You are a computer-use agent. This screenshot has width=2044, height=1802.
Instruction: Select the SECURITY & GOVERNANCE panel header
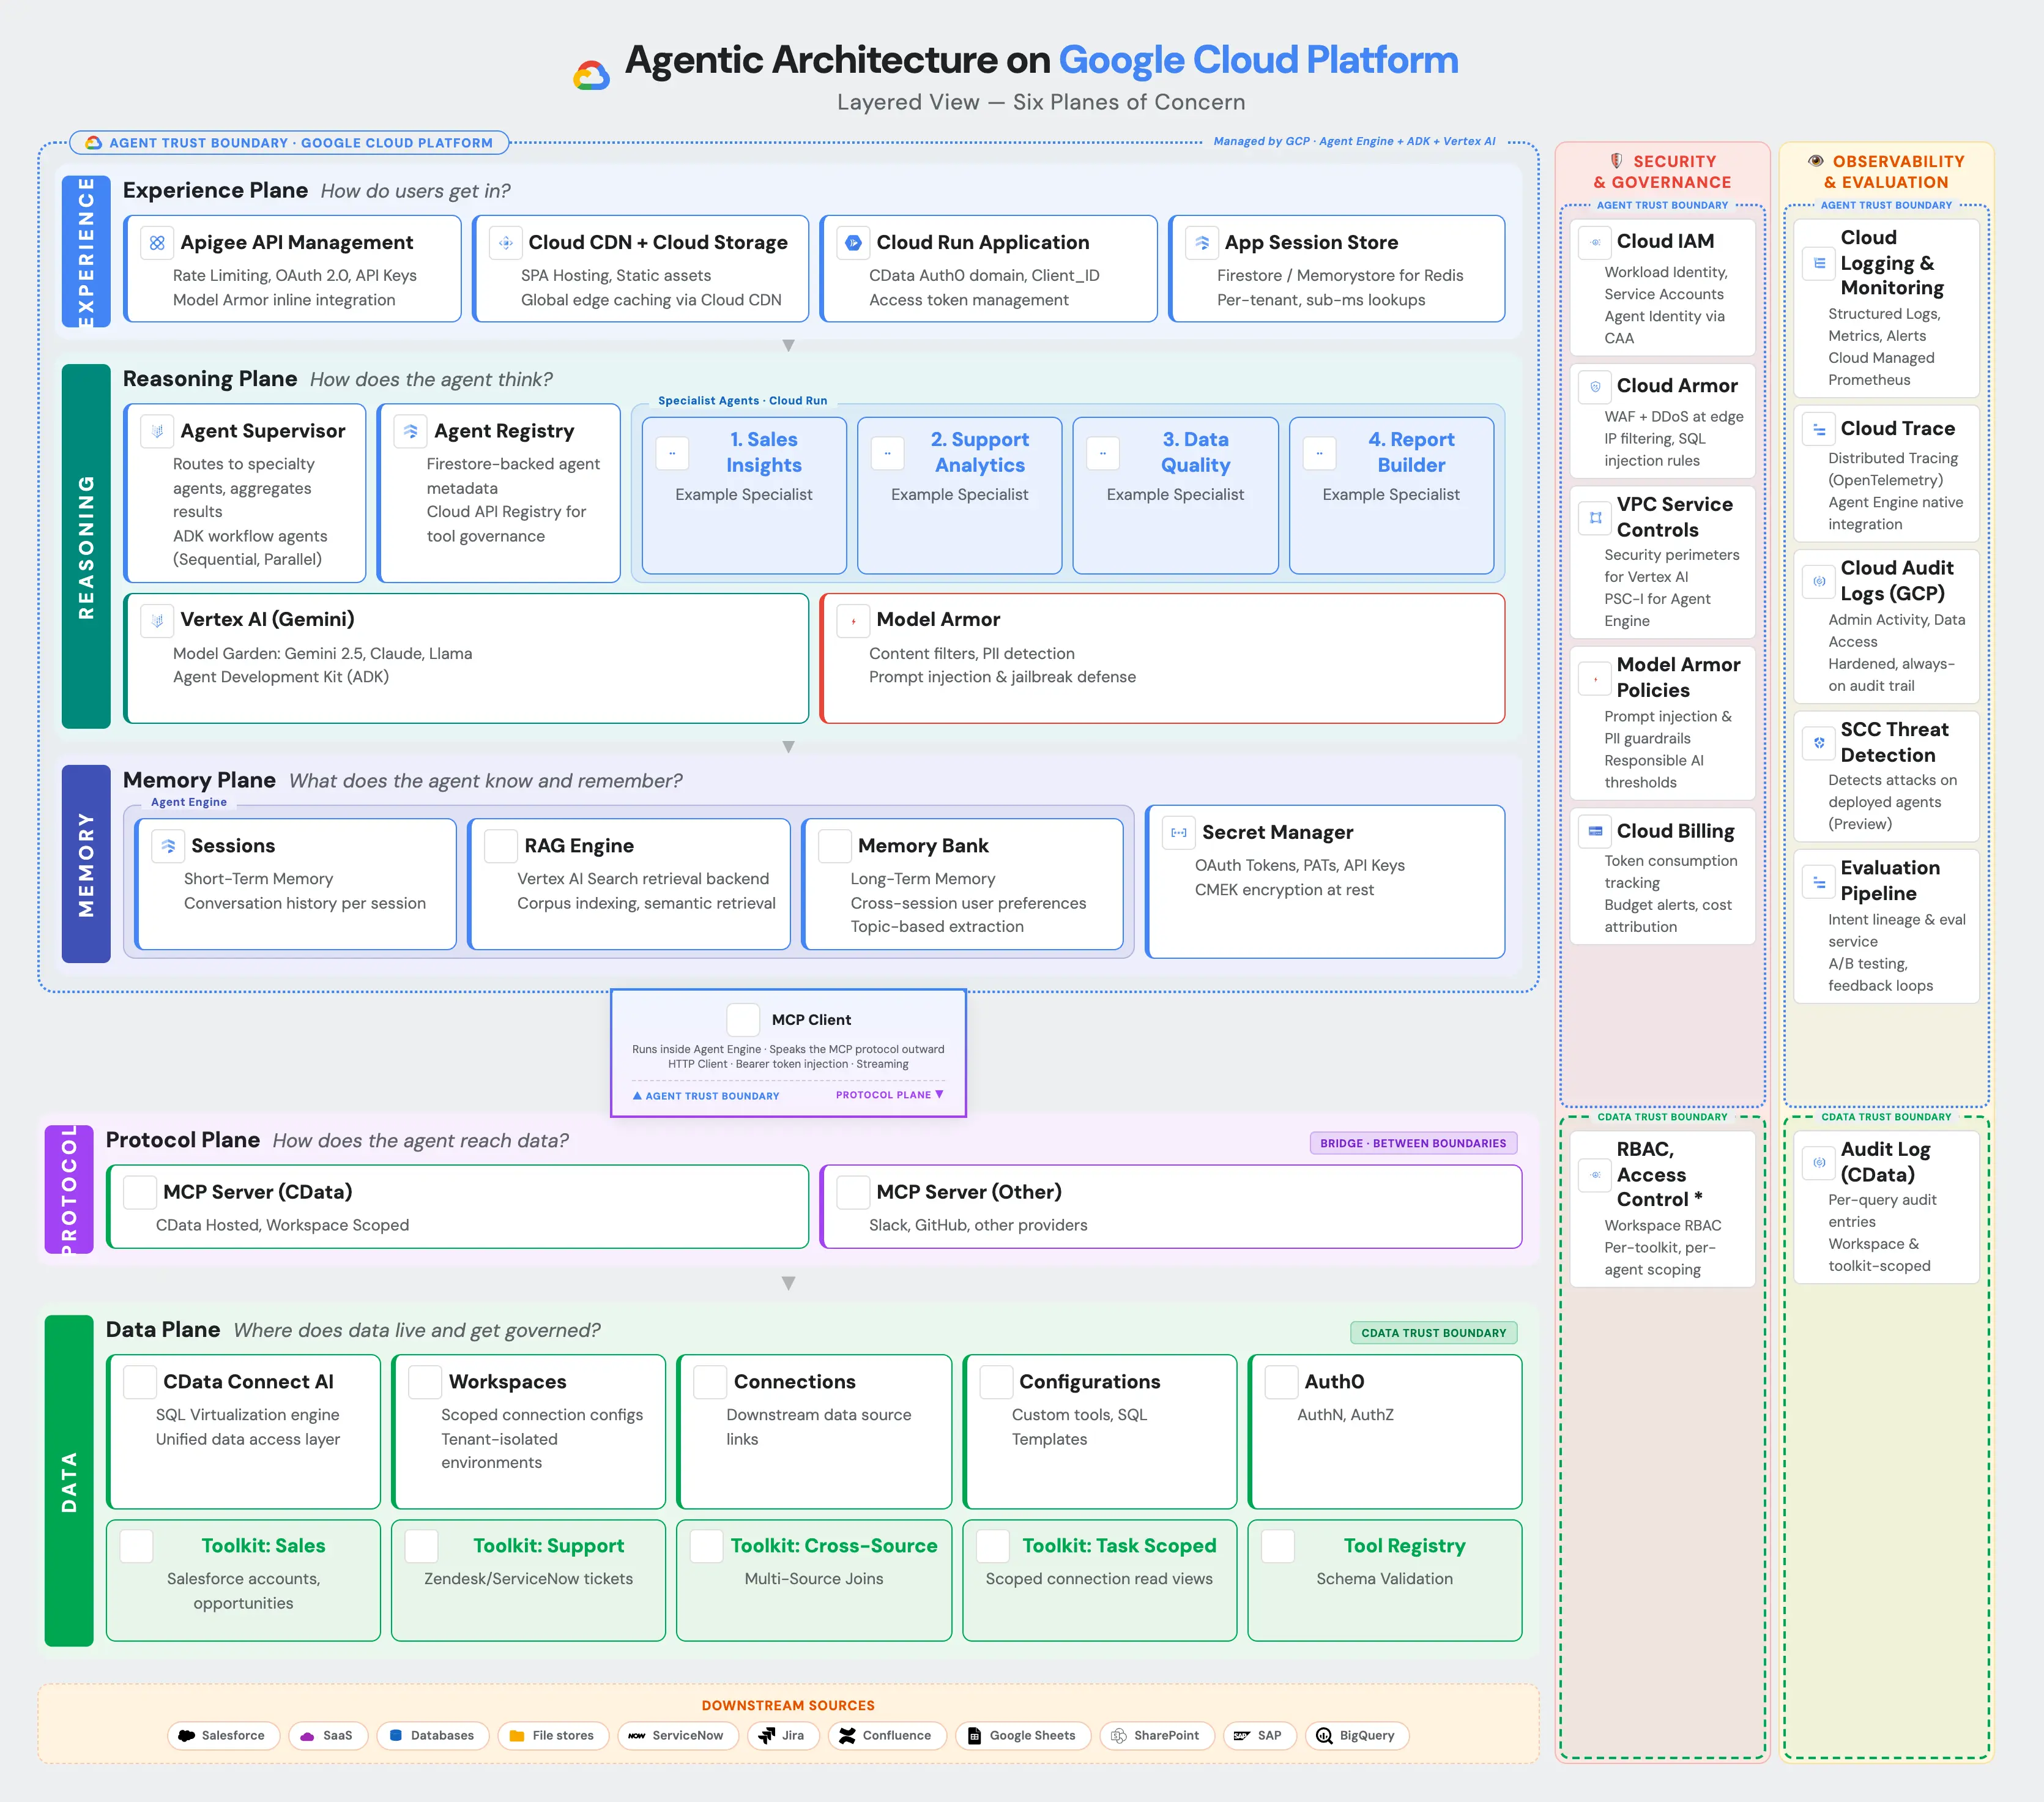click(1662, 172)
